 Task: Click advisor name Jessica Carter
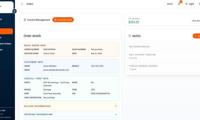tap(49, 53)
